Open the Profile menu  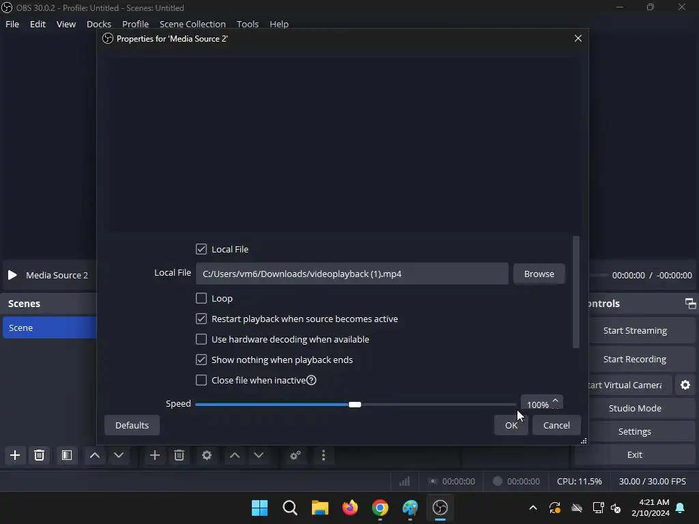coord(135,24)
